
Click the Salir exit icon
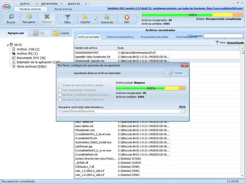click(127, 17)
